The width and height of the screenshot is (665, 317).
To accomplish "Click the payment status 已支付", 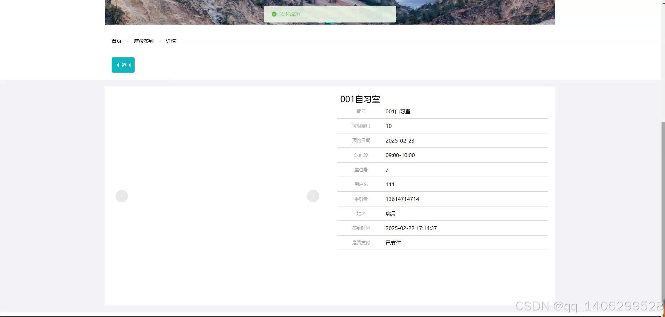I will [393, 243].
